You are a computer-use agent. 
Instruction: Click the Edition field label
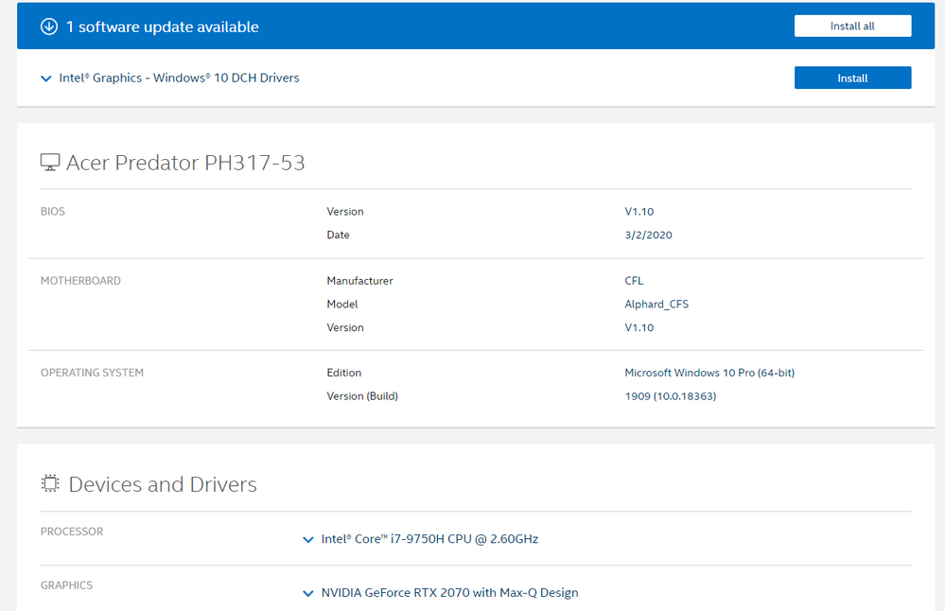[343, 373]
